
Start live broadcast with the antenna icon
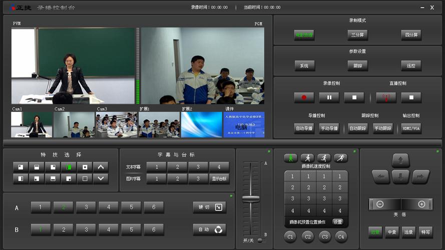pos(386,97)
